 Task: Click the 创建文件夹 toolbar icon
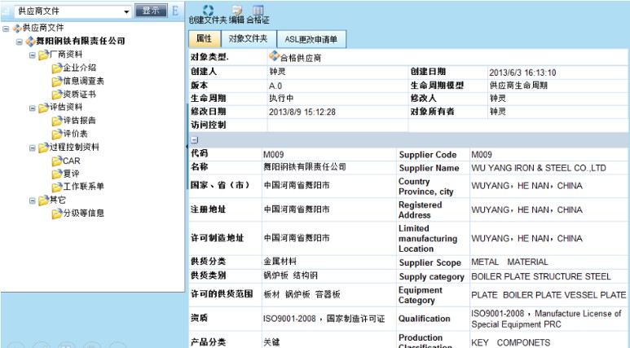coord(208,11)
